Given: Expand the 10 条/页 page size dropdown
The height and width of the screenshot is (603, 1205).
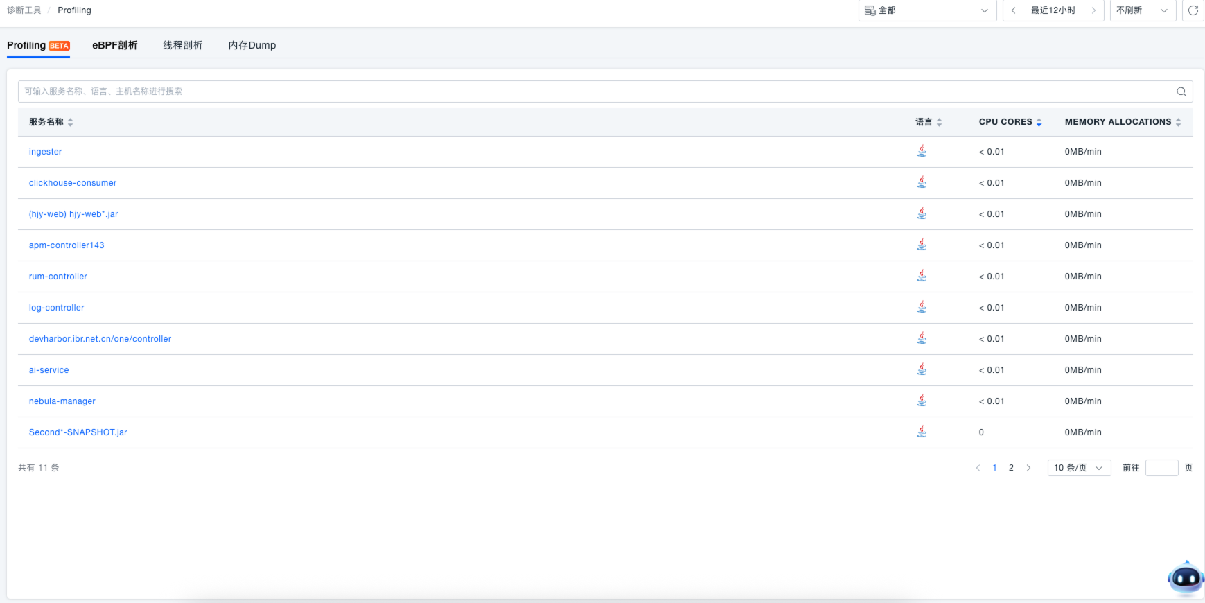Looking at the screenshot, I should coord(1078,468).
